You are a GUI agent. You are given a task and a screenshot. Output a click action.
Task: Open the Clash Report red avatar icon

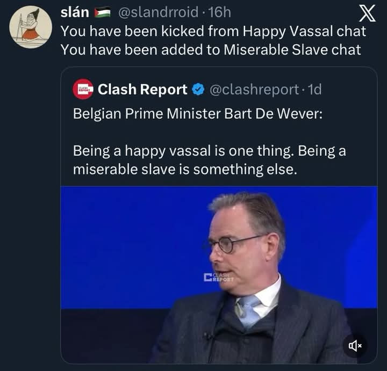pyautogui.click(x=83, y=90)
